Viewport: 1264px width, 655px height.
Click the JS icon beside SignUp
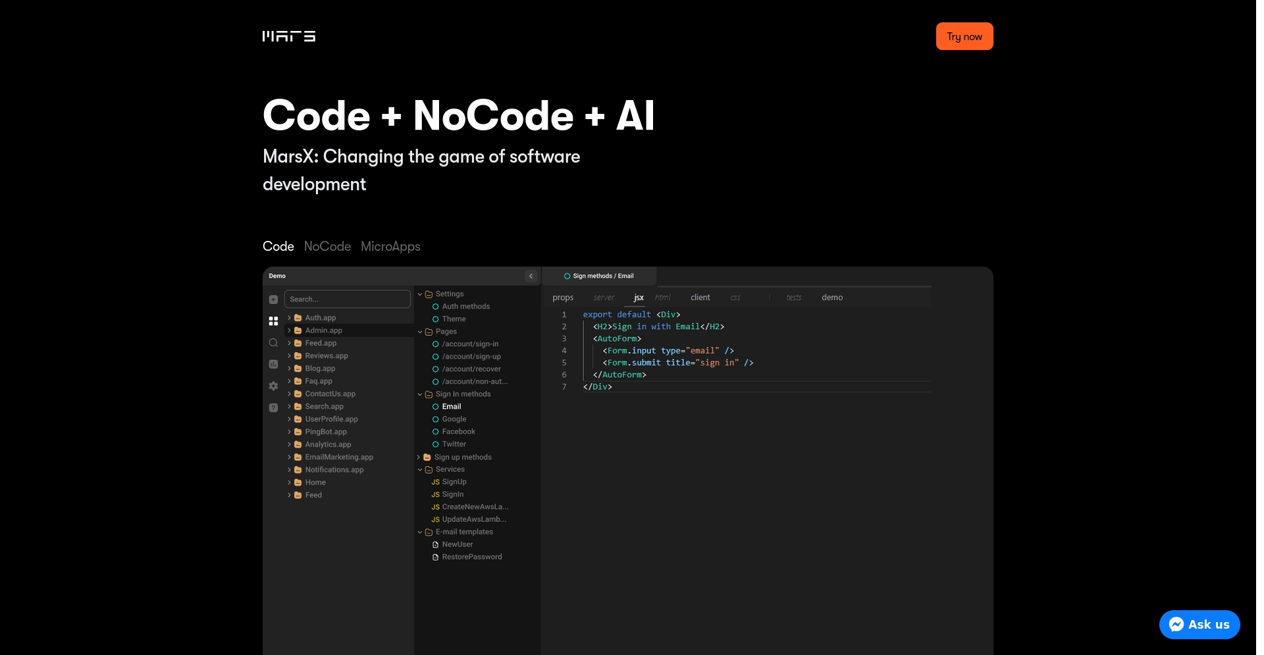(435, 483)
